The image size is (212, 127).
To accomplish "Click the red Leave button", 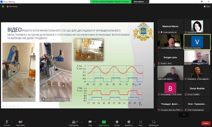I will tap(206, 123).
